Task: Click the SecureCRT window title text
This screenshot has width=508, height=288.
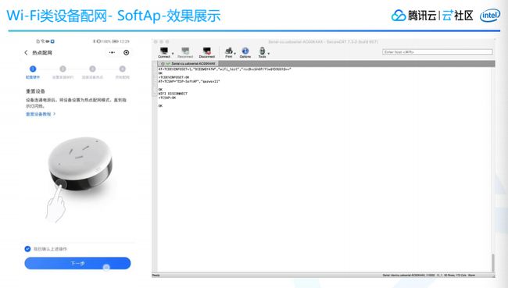Action: coord(323,41)
